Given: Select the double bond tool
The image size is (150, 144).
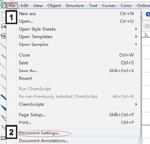Looking at the screenshot, I should 3,56.
